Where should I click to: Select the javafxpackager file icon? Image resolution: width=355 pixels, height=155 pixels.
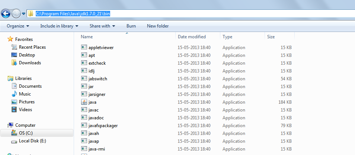[x=84, y=125]
